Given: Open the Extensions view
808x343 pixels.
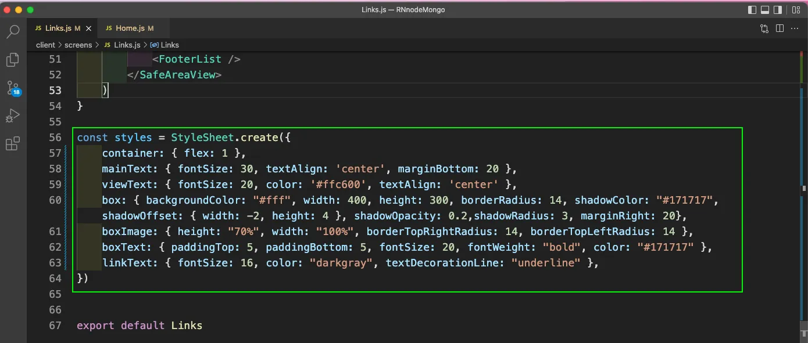Looking at the screenshot, I should pyautogui.click(x=13, y=144).
